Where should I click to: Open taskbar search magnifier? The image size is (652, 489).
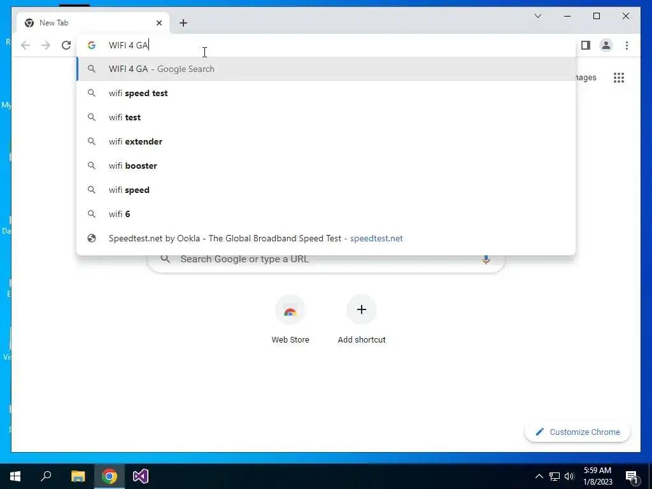click(46, 476)
